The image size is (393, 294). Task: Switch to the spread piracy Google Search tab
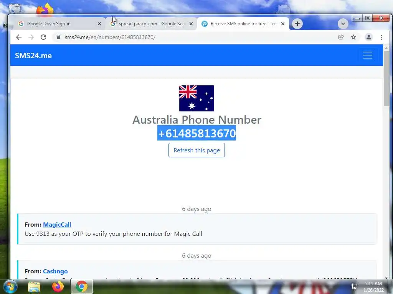[151, 24]
